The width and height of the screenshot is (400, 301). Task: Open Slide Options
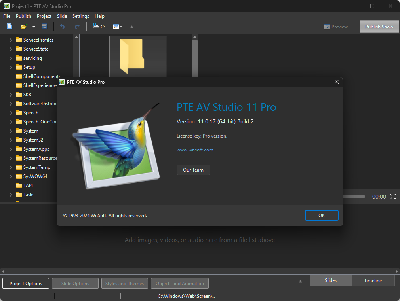coord(75,284)
